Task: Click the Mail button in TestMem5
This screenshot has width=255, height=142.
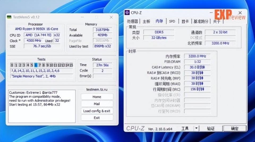Action: coord(97,104)
